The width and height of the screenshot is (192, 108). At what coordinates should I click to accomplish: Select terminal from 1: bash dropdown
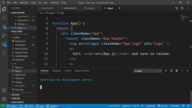coord(148,71)
